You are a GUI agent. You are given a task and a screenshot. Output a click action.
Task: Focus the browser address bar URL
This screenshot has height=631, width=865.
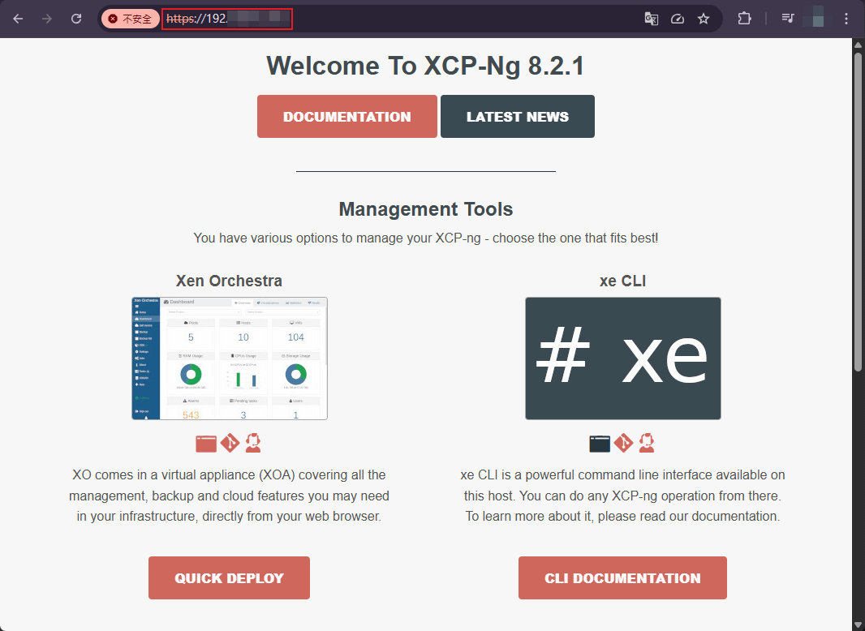coord(226,19)
